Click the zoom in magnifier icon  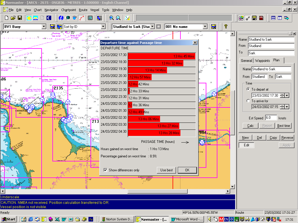pos(111,18)
